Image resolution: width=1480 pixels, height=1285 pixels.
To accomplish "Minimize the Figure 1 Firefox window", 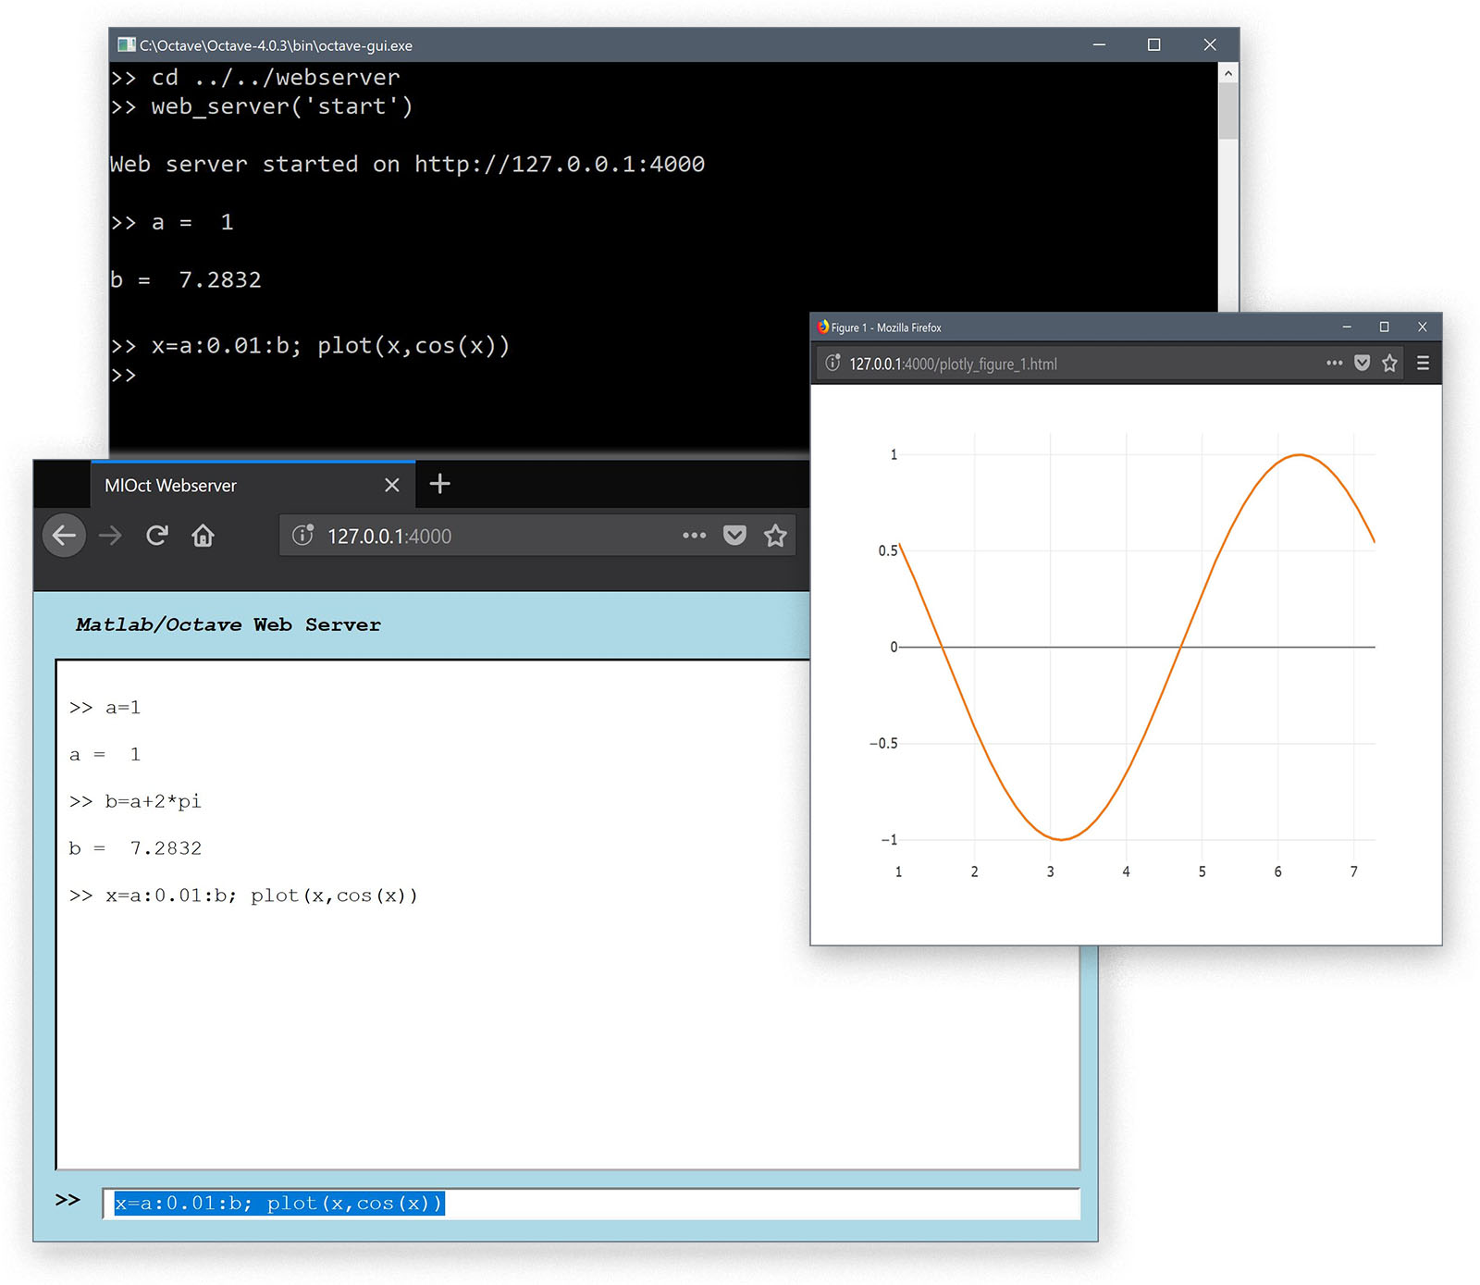I will [1347, 327].
